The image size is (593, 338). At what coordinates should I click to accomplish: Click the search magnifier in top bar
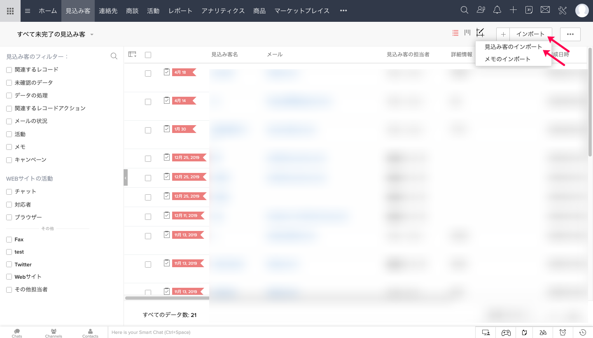[464, 10]
